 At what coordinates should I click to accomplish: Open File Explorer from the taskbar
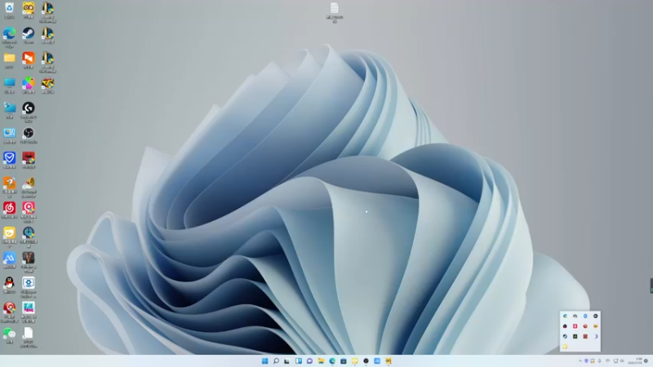[321, 360]
